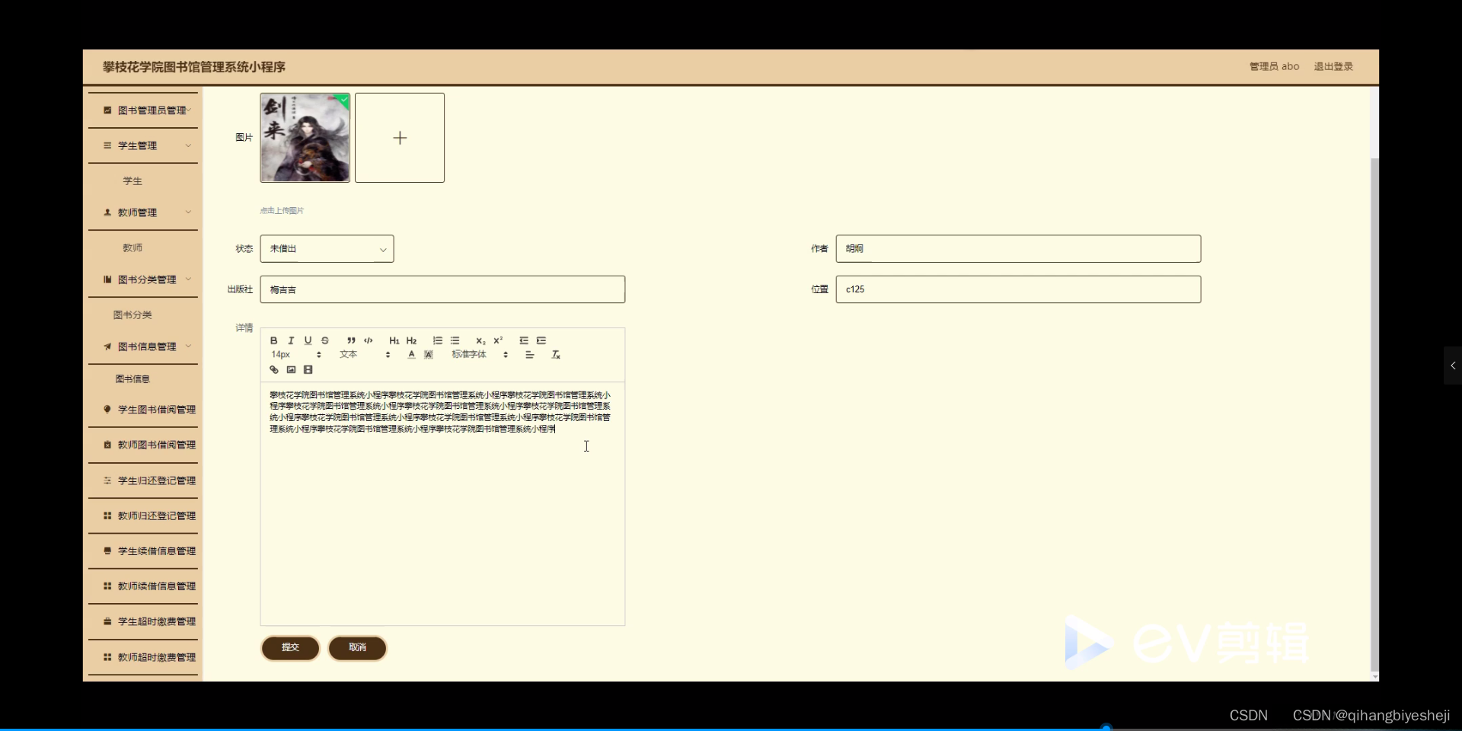Click 退出登录 to log out
Viewport: 1462px width, 731px height.
coord(1333,66)
